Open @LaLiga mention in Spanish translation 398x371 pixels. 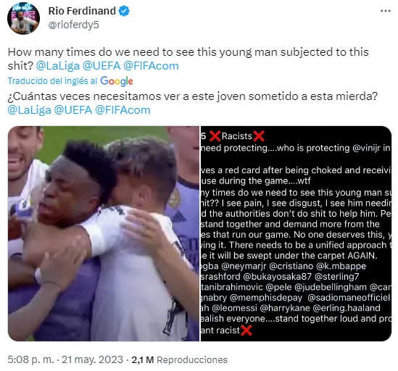tap(30, 110)
